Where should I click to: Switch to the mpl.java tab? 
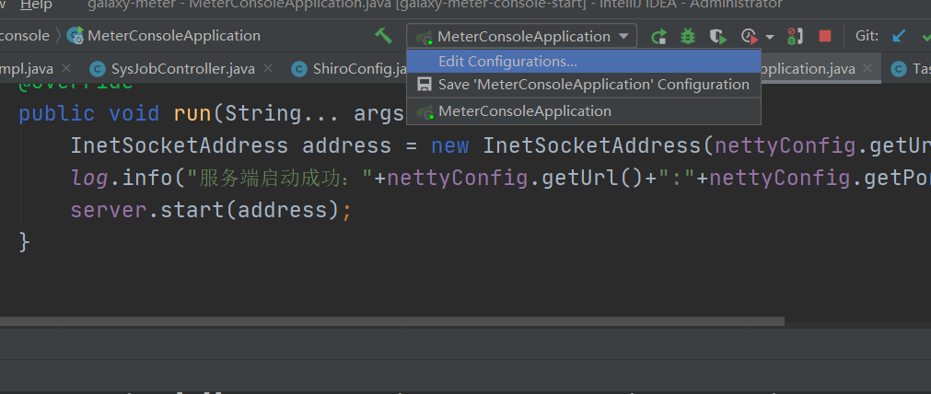(x=27, y=69)
